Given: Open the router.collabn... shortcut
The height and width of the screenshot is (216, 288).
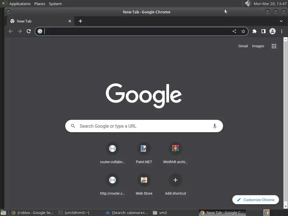Looking at the screenshot, I should coord(112,153).
